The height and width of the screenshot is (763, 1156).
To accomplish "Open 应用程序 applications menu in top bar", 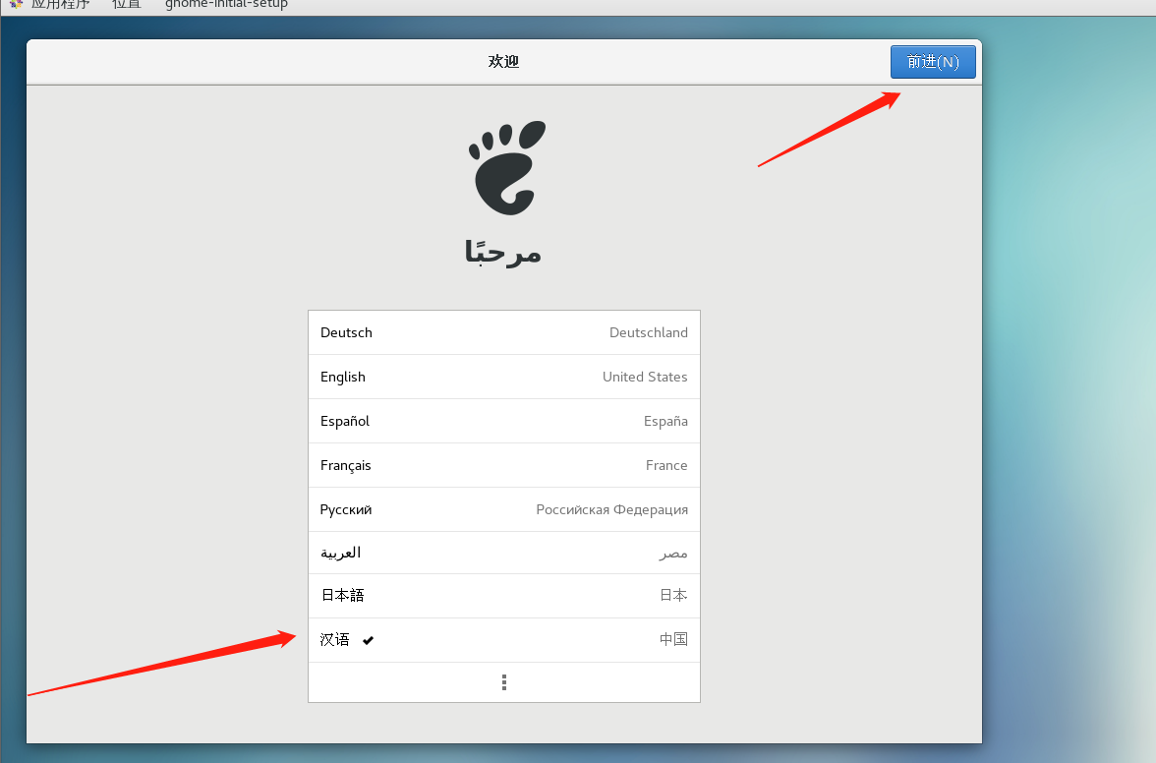I will pos(61,4).
